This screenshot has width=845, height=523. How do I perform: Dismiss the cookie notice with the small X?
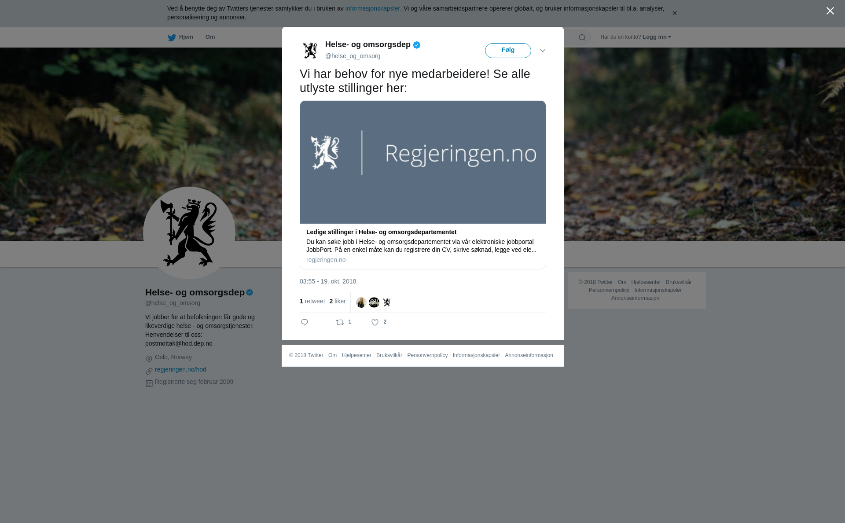click(674, 13)
